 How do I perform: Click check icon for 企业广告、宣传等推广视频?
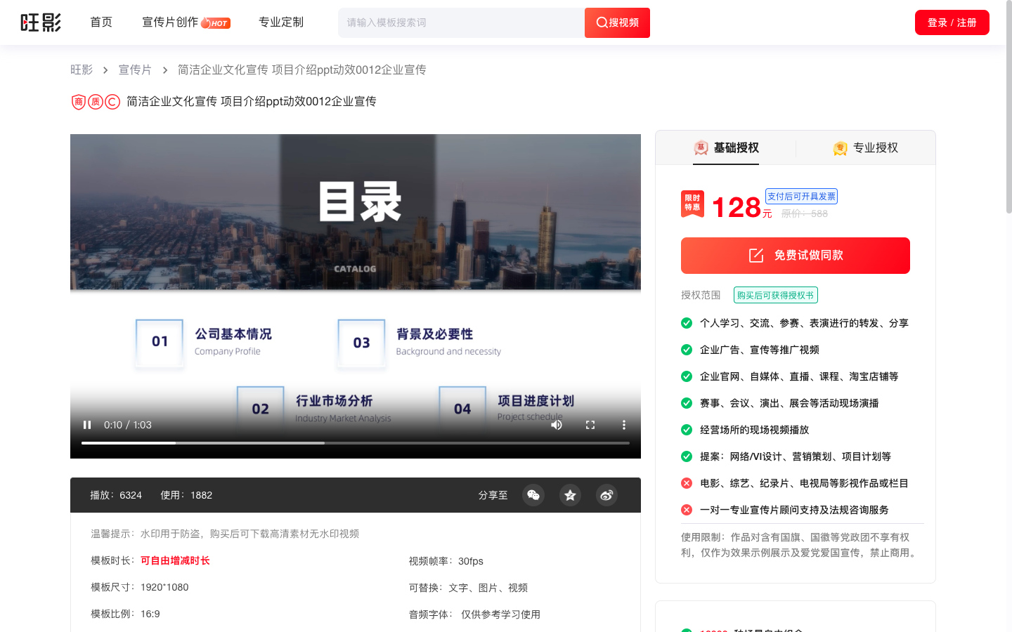click(687, 350)
